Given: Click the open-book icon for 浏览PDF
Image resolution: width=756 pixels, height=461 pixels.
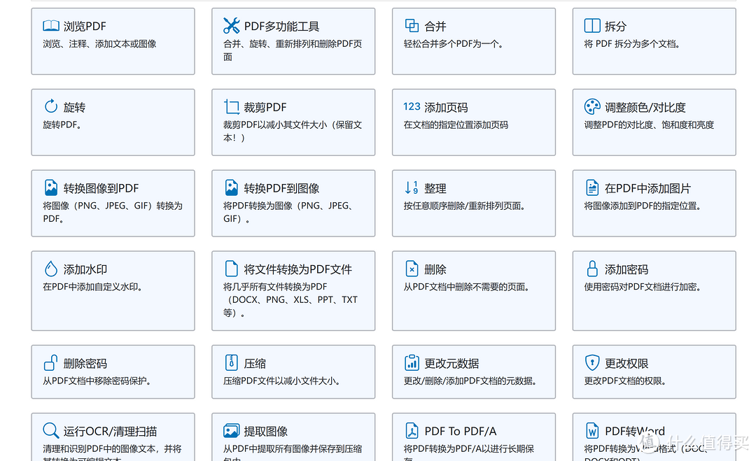Looking at the screenshot, I should coord(51,25).
